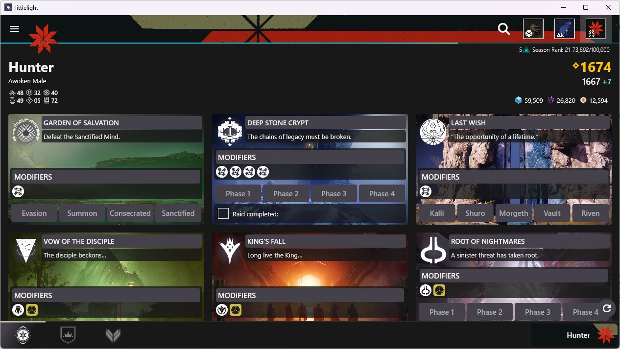
Task: Click the Hunter character selector at bottom
Action: [574, 335]
